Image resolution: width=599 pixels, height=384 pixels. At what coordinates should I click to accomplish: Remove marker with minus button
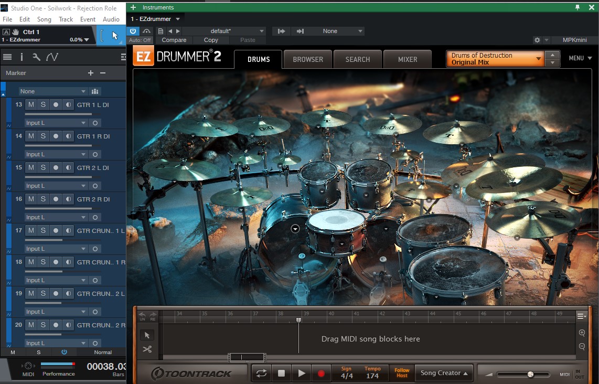click(x=103, y=72)
